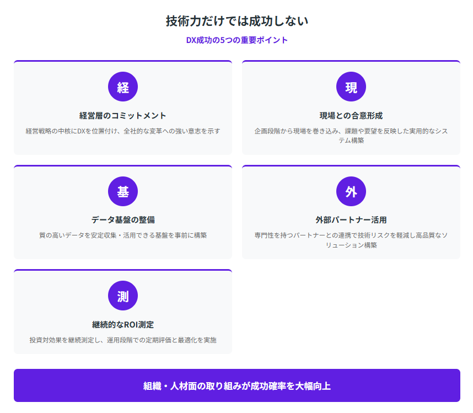
Task: Click purple top border of 経営層のコミットメント card
Action: tap(123, 61)
